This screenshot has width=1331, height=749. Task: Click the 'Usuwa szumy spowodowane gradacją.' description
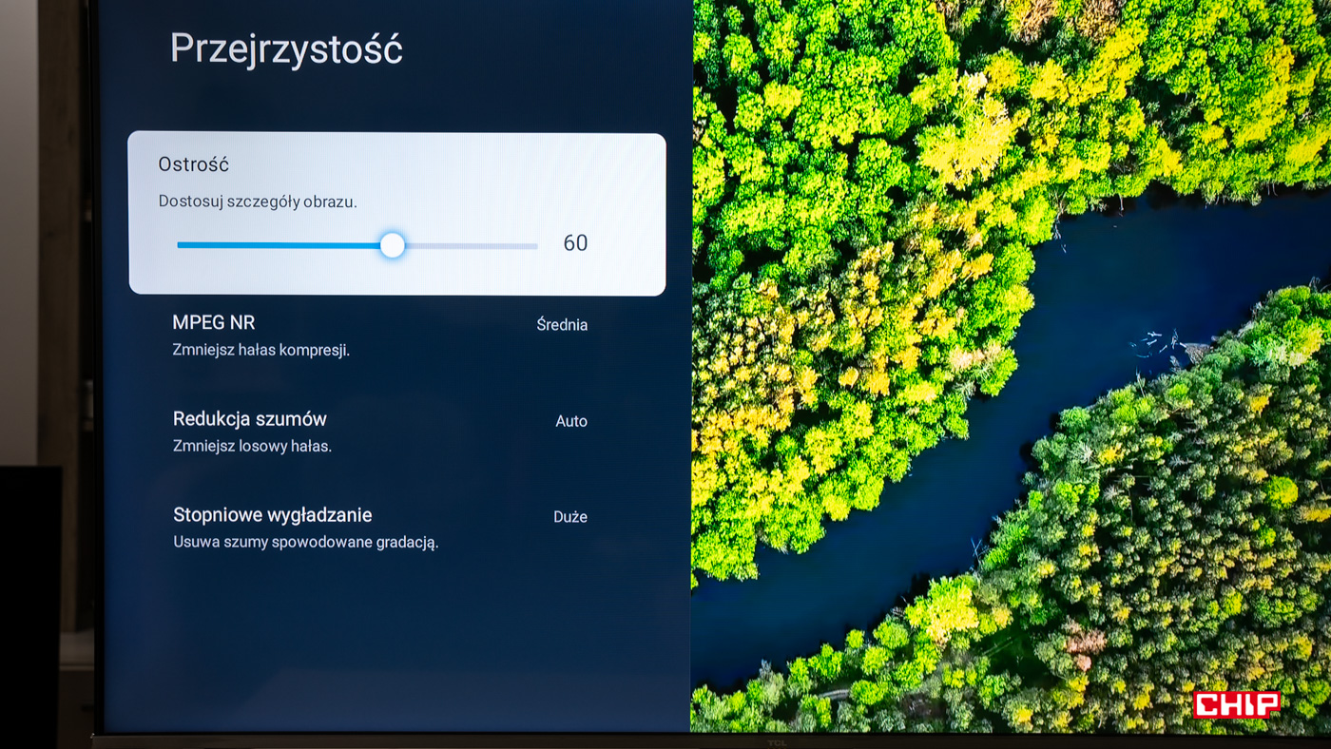coord(305,542)
